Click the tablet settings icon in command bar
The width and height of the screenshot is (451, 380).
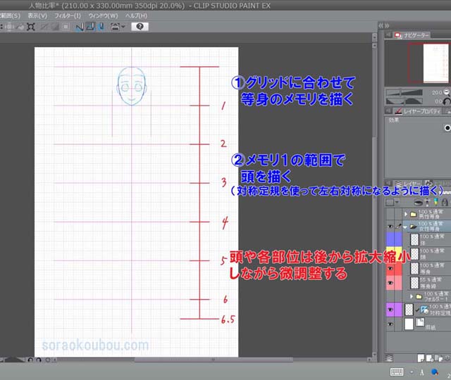pos(115,27)
